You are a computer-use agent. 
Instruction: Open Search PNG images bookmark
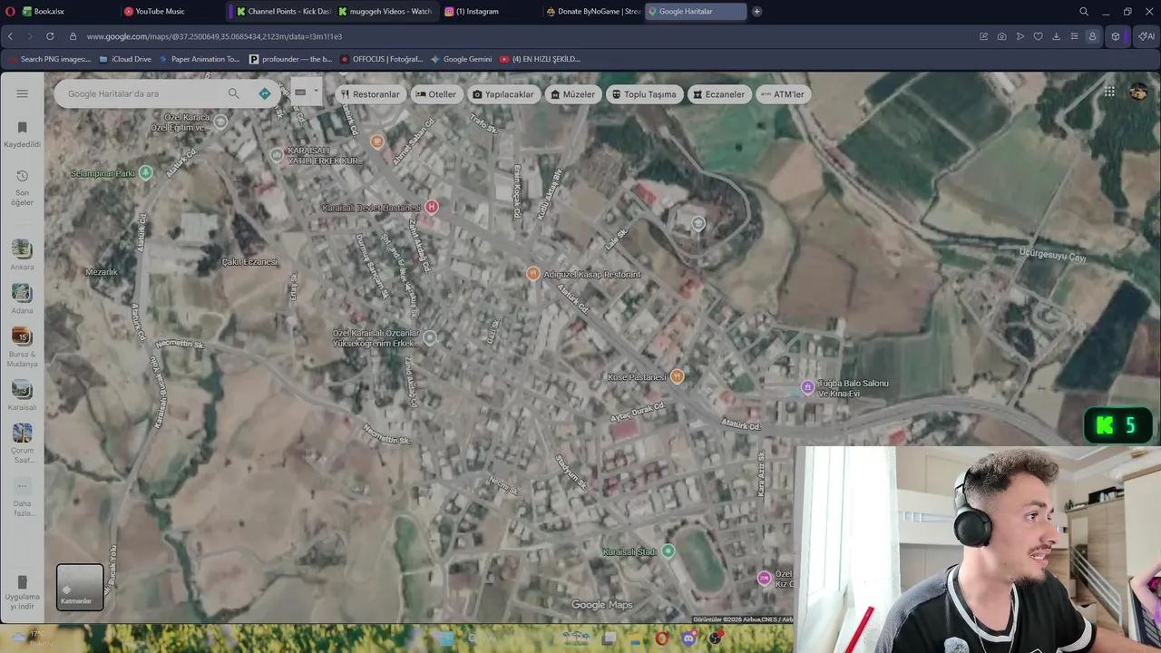tap(49, 59)
